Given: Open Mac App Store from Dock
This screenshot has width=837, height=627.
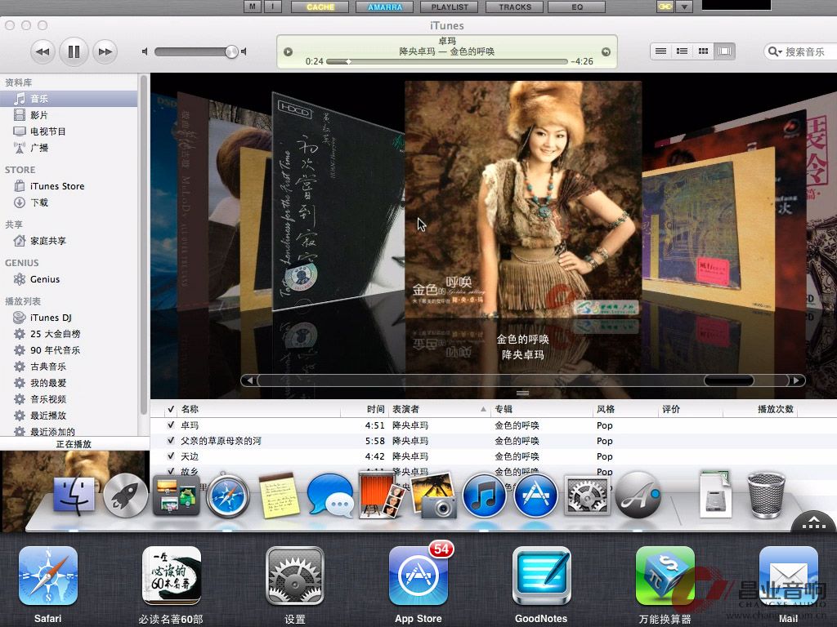Looking at the screenshot, I should pyautogui.click(x=535, y=496).
